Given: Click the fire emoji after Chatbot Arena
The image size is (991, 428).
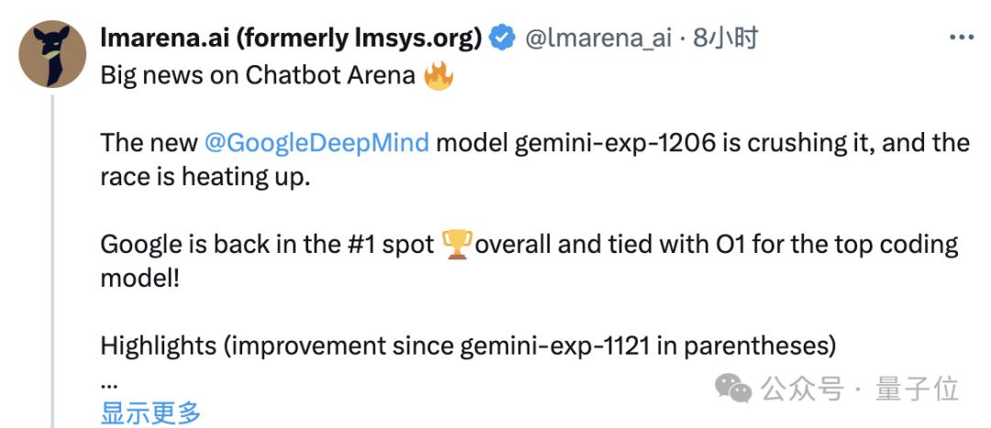Looking at the screenshot, I should [439, 75].
